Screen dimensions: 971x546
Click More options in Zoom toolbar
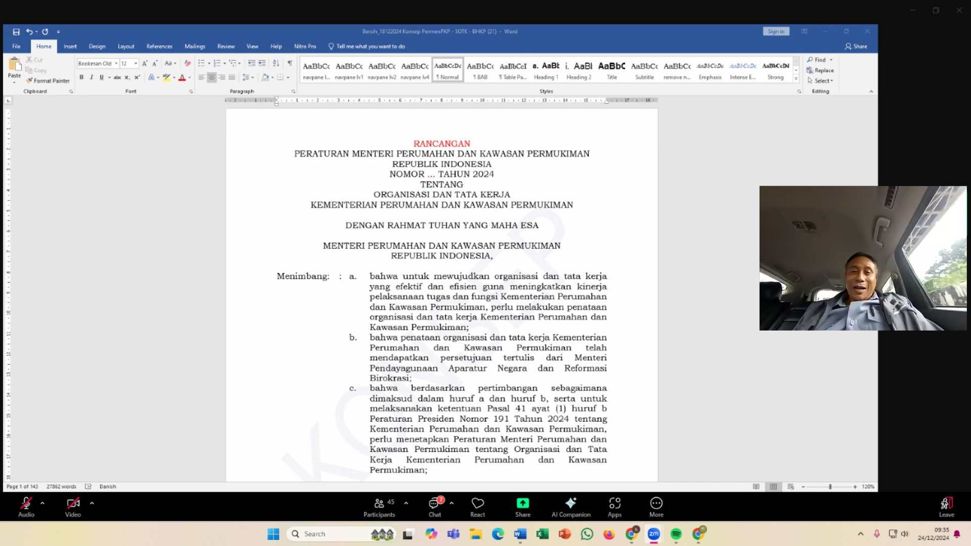click(656, 507)
